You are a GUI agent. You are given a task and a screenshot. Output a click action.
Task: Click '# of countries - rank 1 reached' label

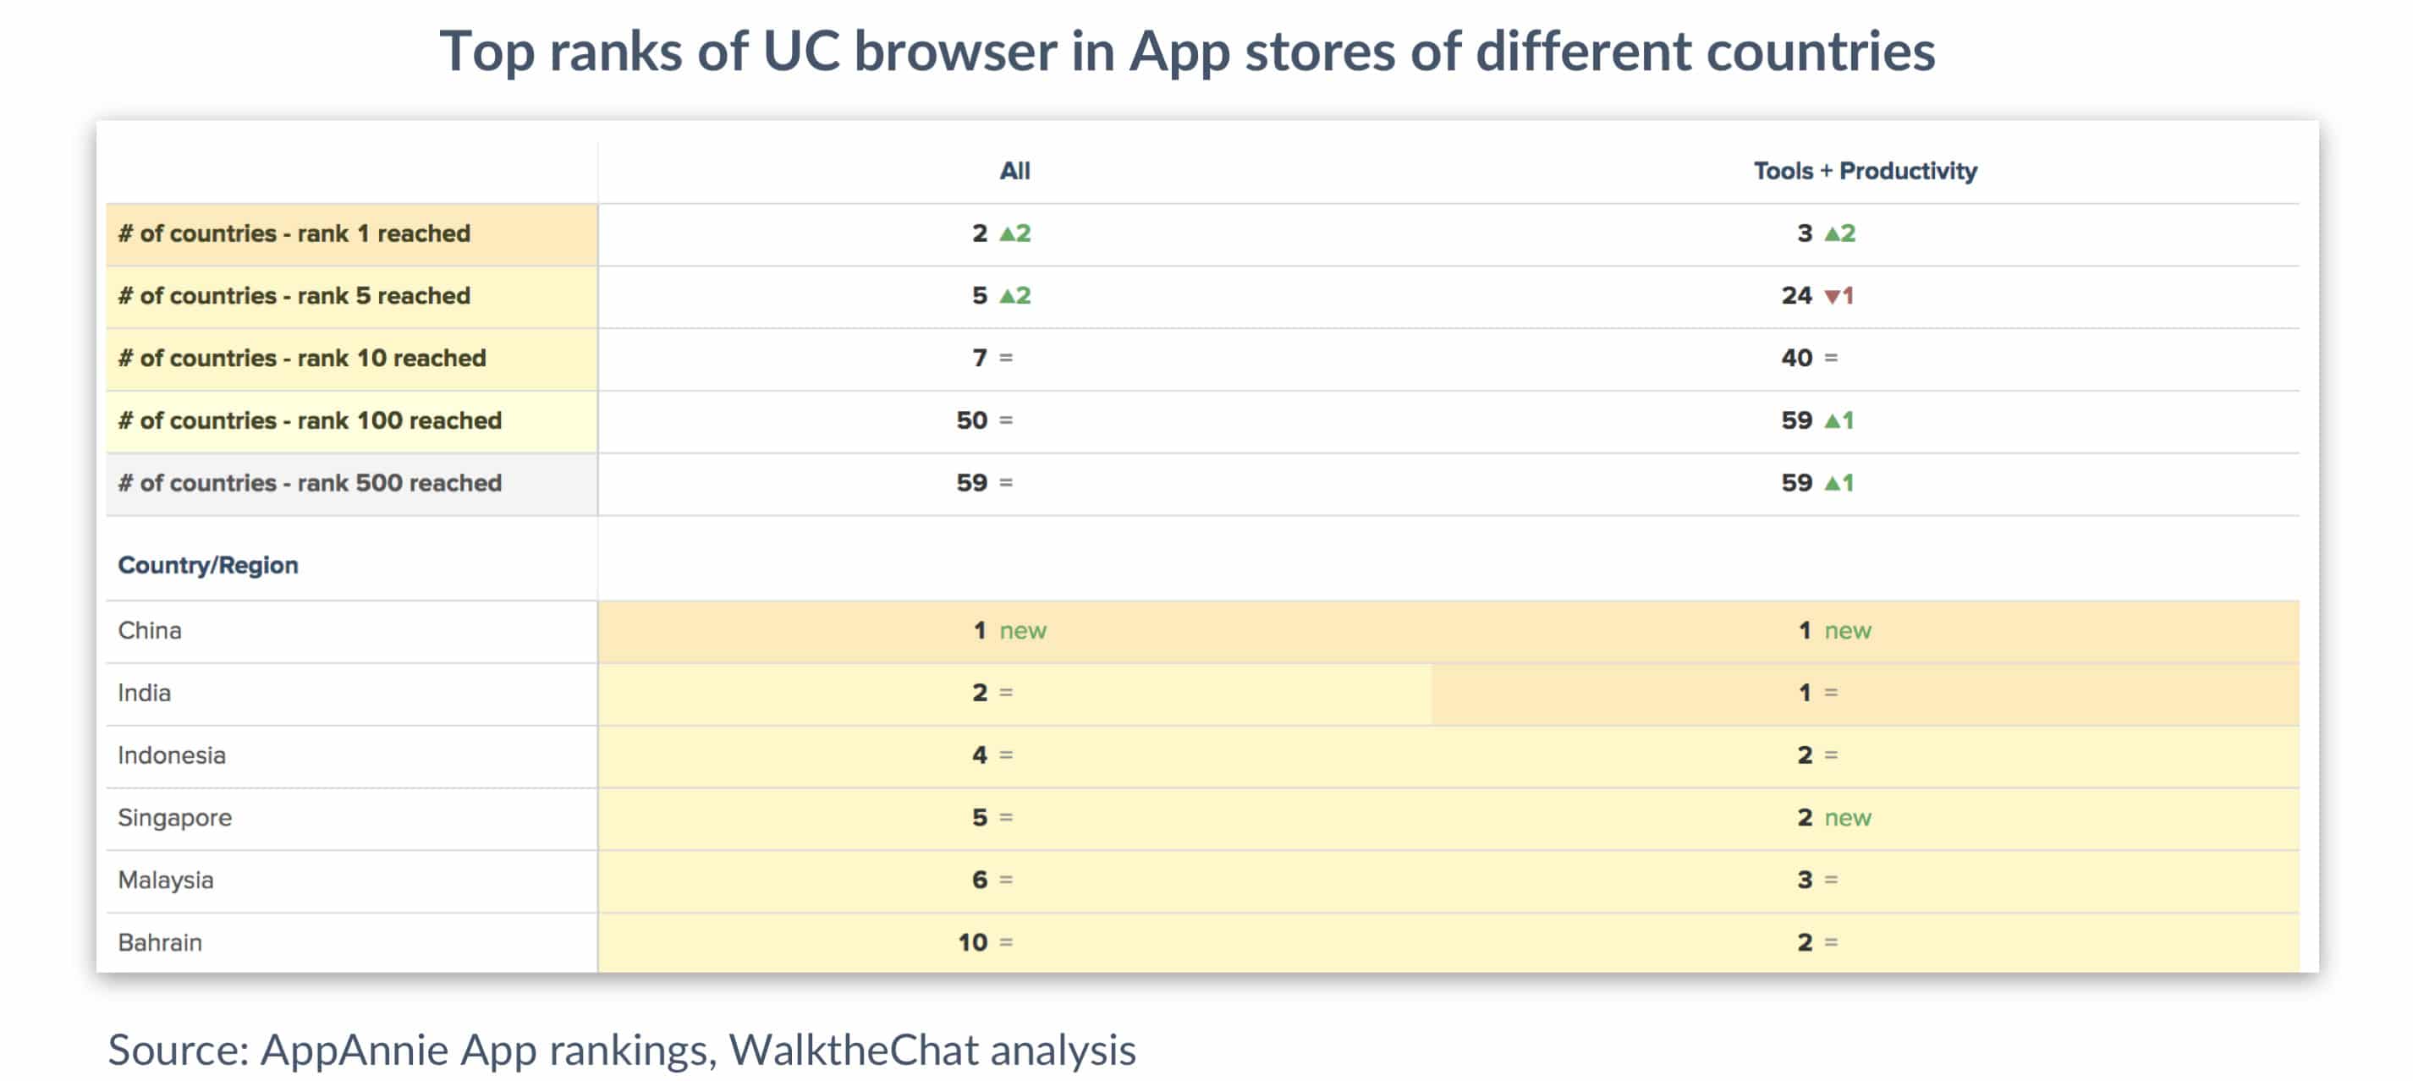pos(294,233)
